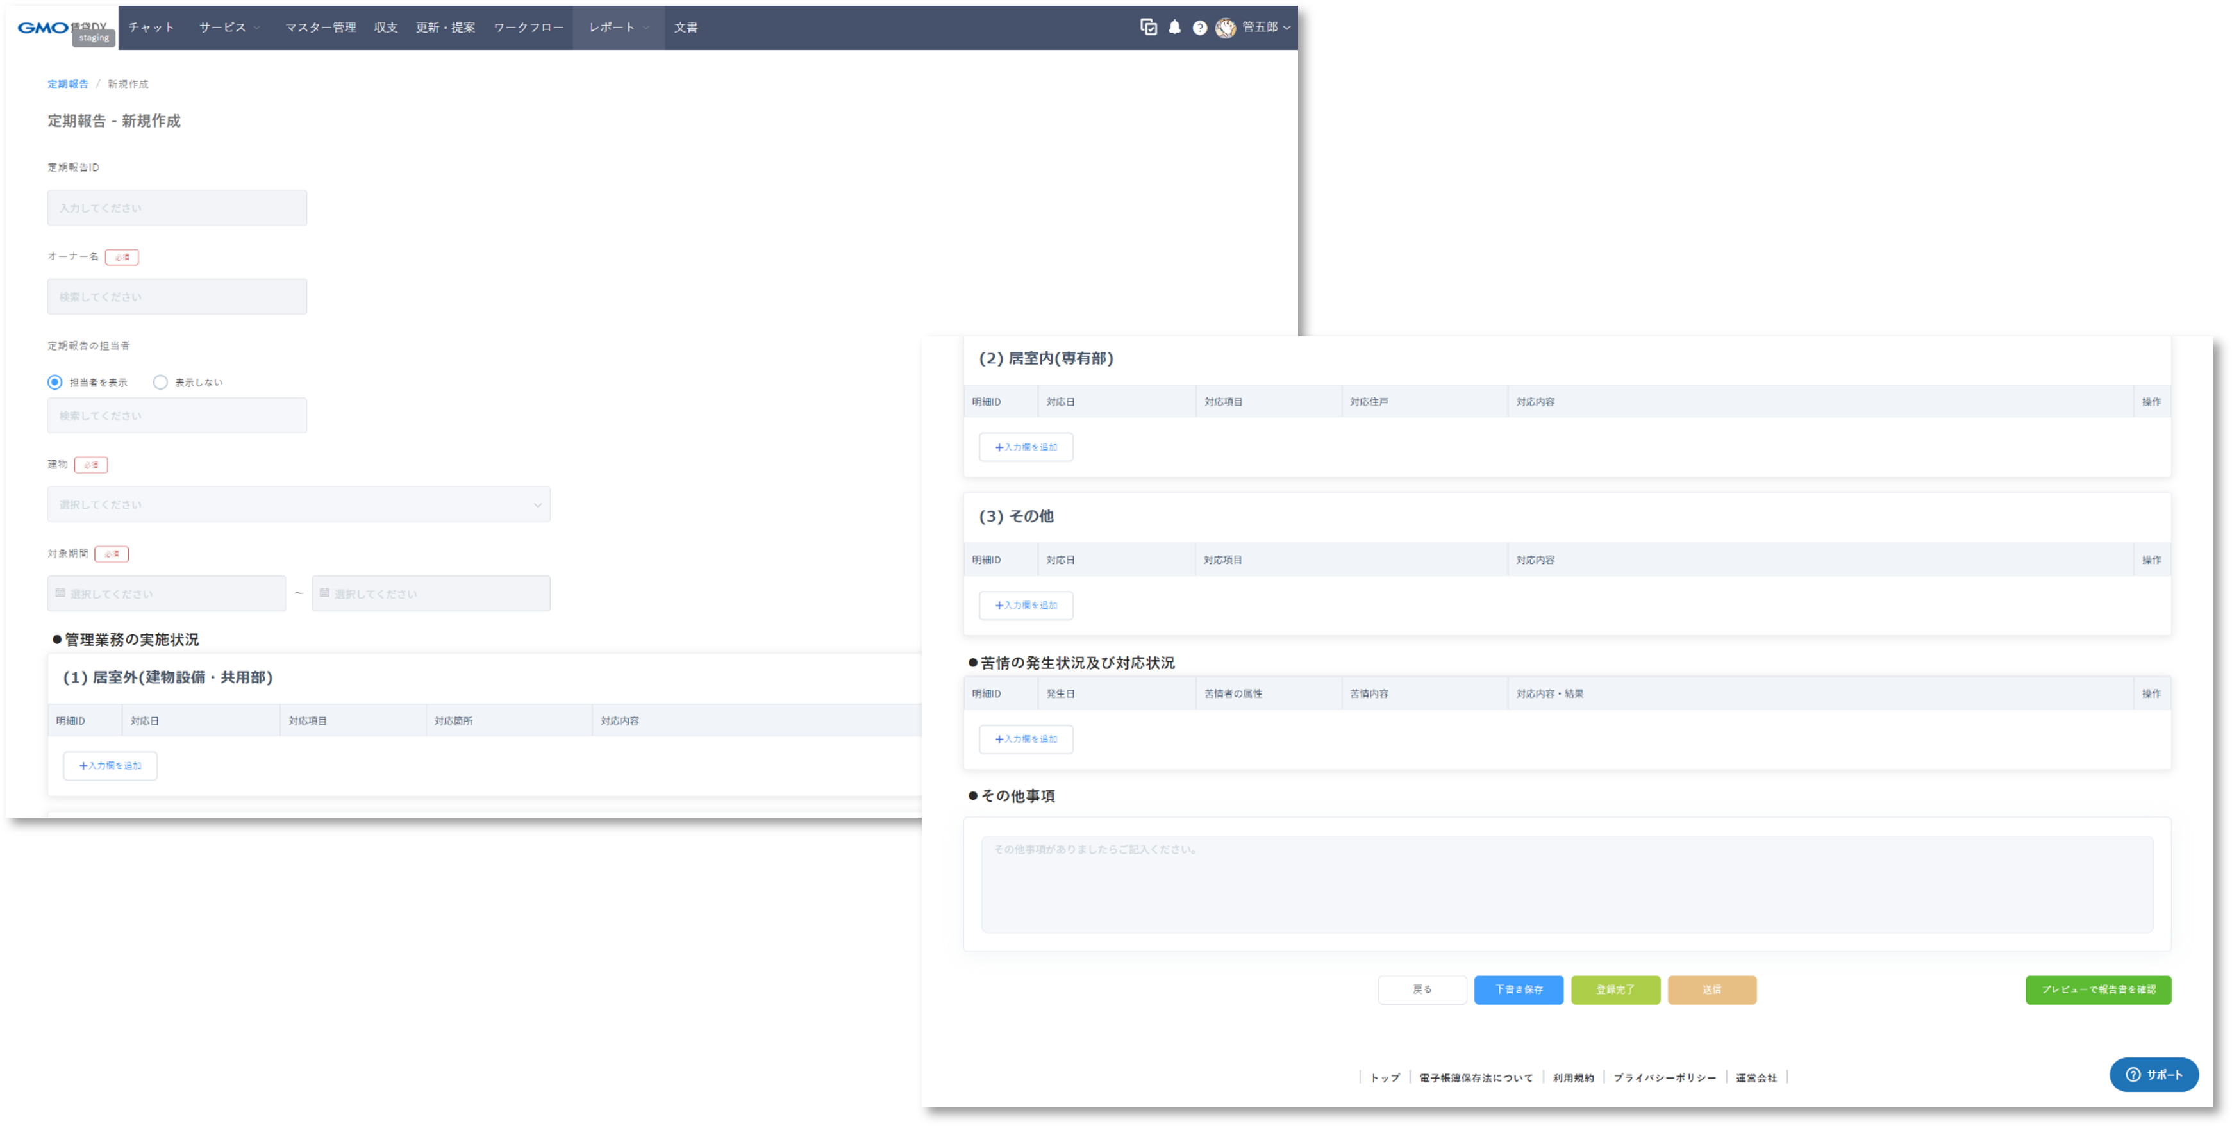Click the 下書き保存 button
2232x1126 pixels.
tap(1518, 989)
